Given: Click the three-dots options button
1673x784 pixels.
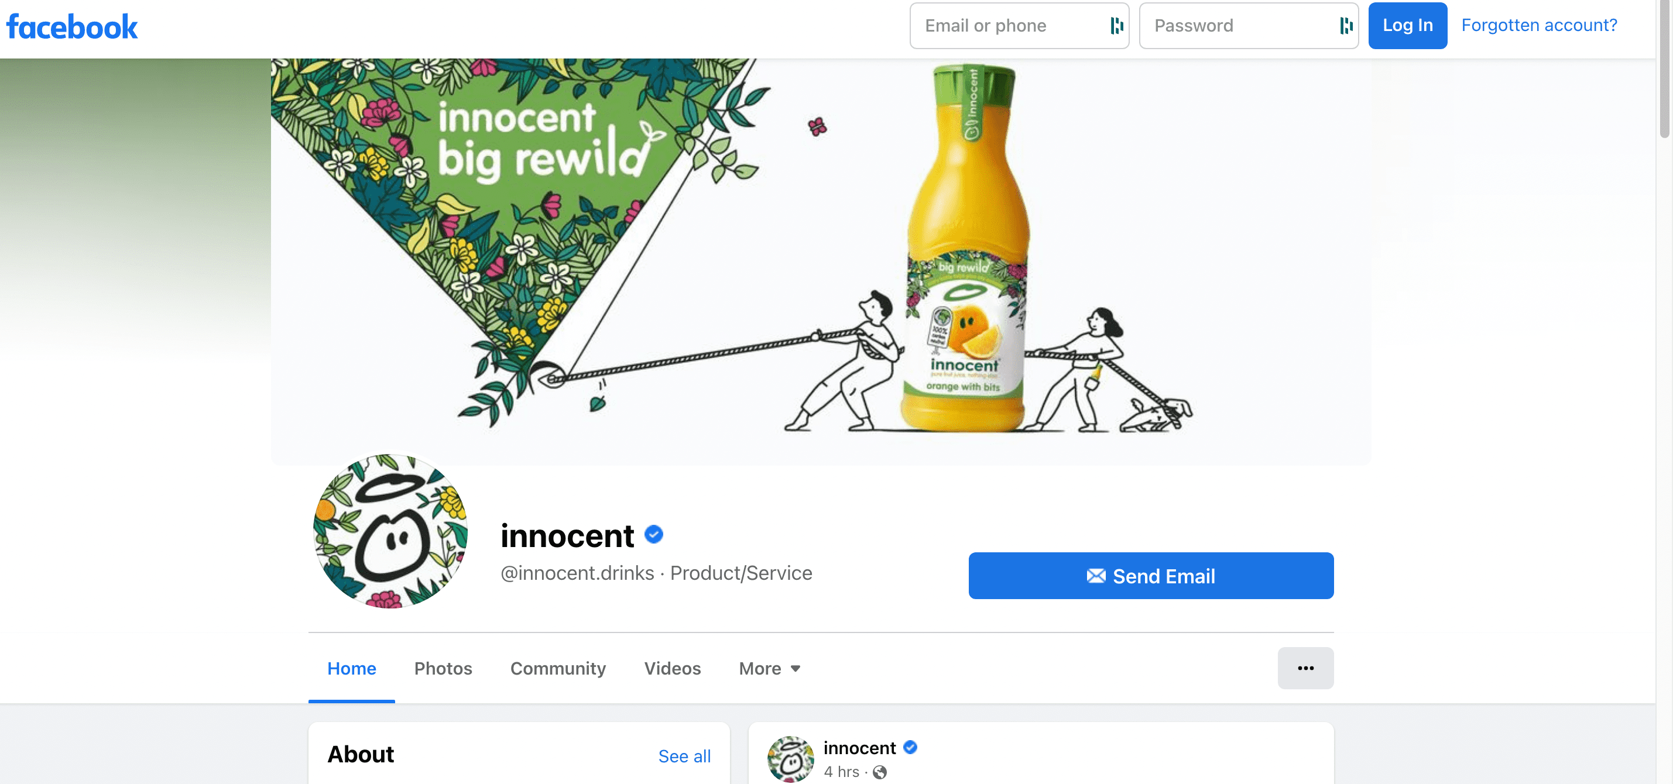Looking at the screenshot, I should pyautogui.click(x=1305, y=668).
